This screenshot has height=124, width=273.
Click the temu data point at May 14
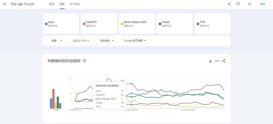[x=131, y=93]
